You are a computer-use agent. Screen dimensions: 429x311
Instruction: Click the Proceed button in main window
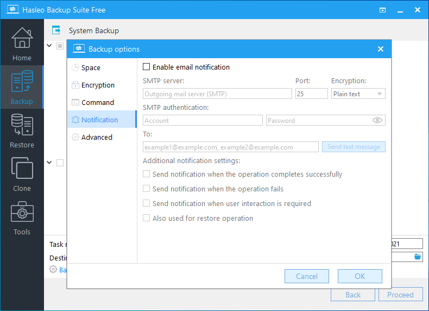[401, 295]
